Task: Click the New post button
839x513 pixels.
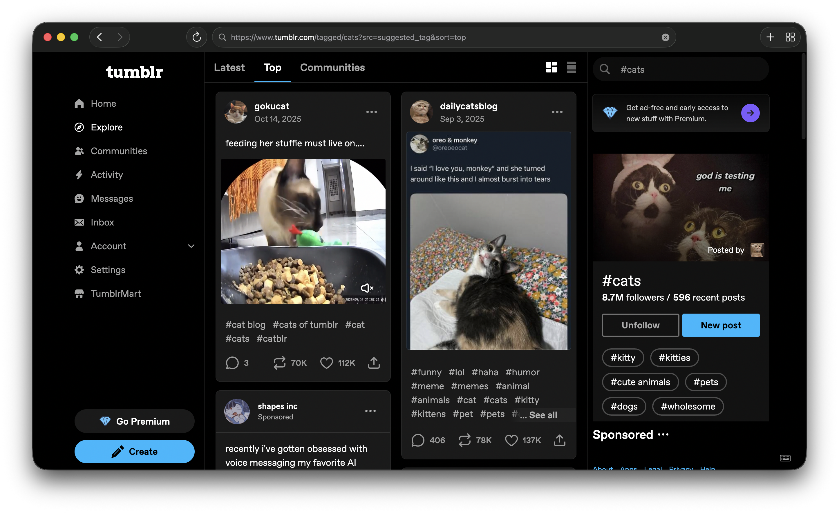Action: coord(721,325)
